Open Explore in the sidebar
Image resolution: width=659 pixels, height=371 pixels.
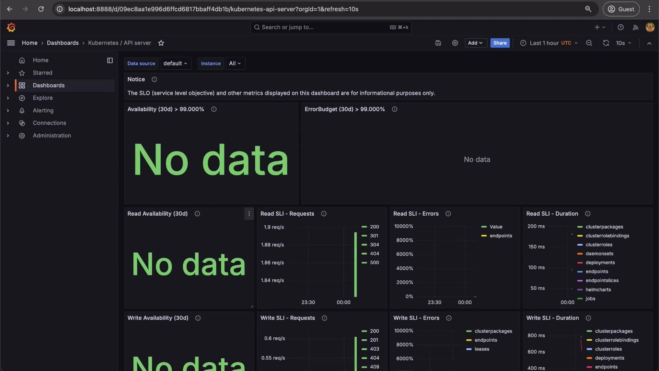(43, 98)
